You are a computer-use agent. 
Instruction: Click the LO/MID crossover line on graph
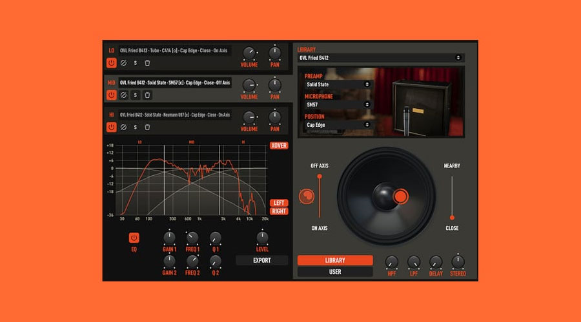[164, 180]
